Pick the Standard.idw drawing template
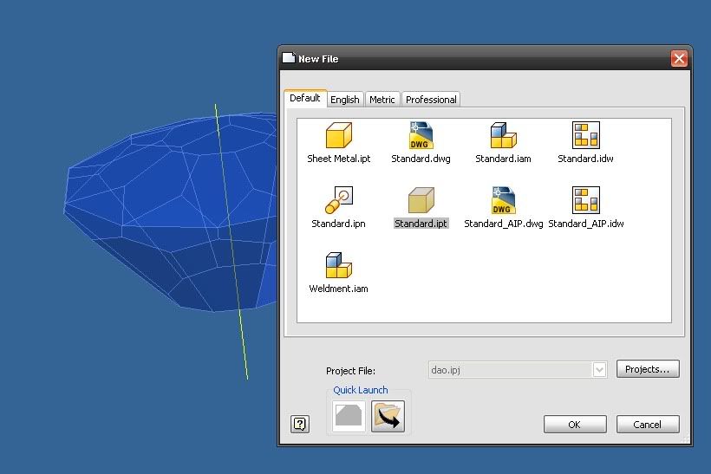Screen dimensions: 711x474 click(x=586, y=137)
